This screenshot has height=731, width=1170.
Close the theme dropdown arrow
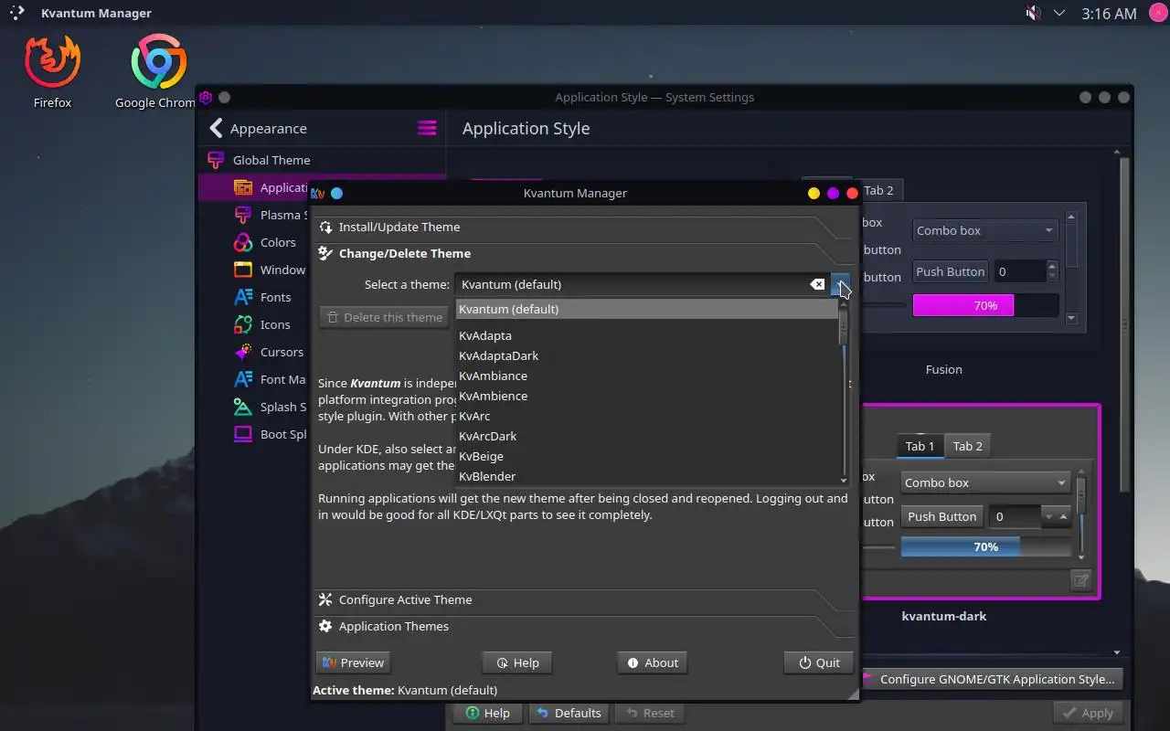tap(840, 284)
